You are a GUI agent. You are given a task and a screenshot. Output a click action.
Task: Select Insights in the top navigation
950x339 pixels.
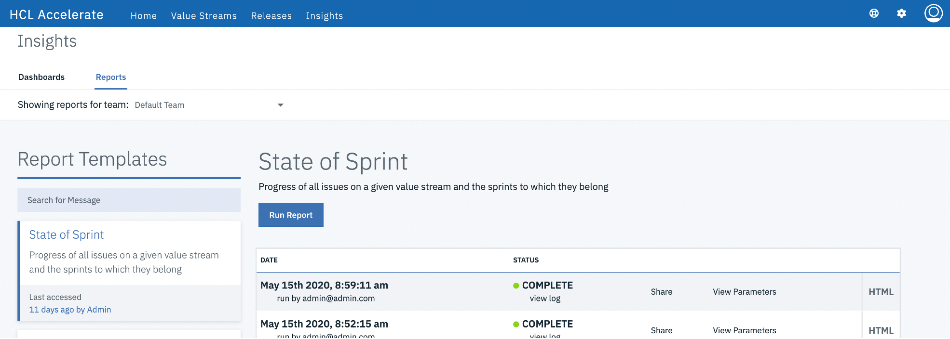(324, 16)
